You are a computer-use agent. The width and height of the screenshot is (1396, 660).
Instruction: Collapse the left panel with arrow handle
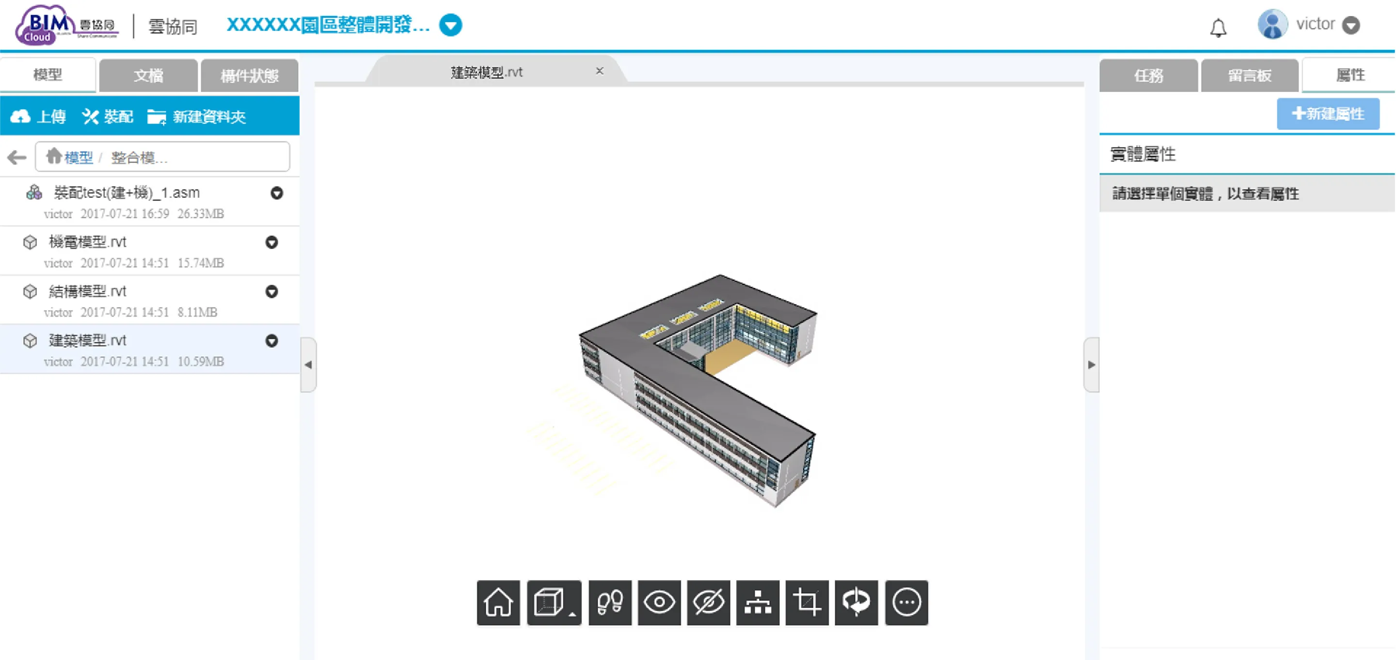coord(308,365)
